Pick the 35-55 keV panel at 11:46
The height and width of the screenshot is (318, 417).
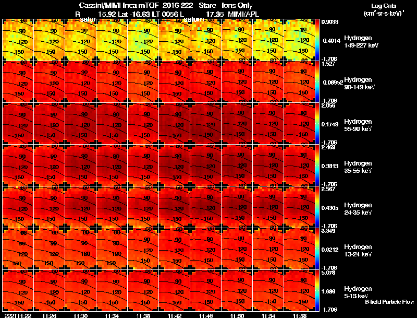click(x=205, y=165)
